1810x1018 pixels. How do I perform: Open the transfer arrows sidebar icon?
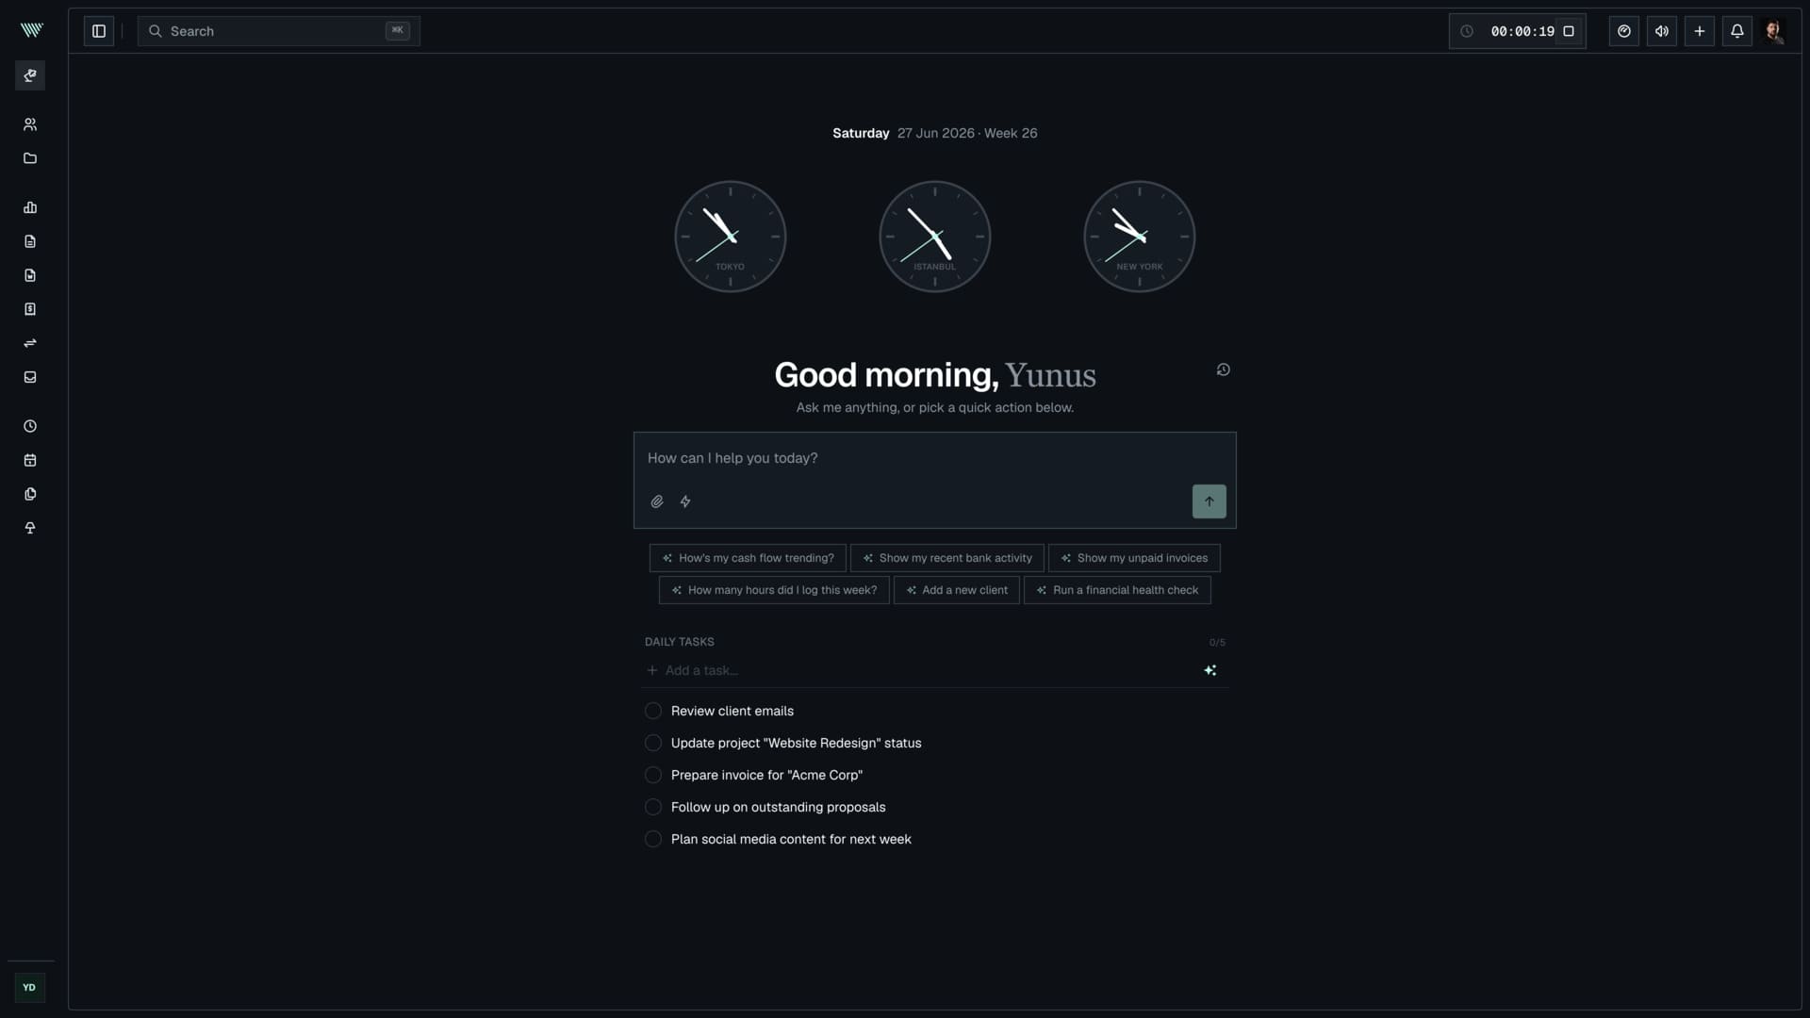[x=30, y=343]
